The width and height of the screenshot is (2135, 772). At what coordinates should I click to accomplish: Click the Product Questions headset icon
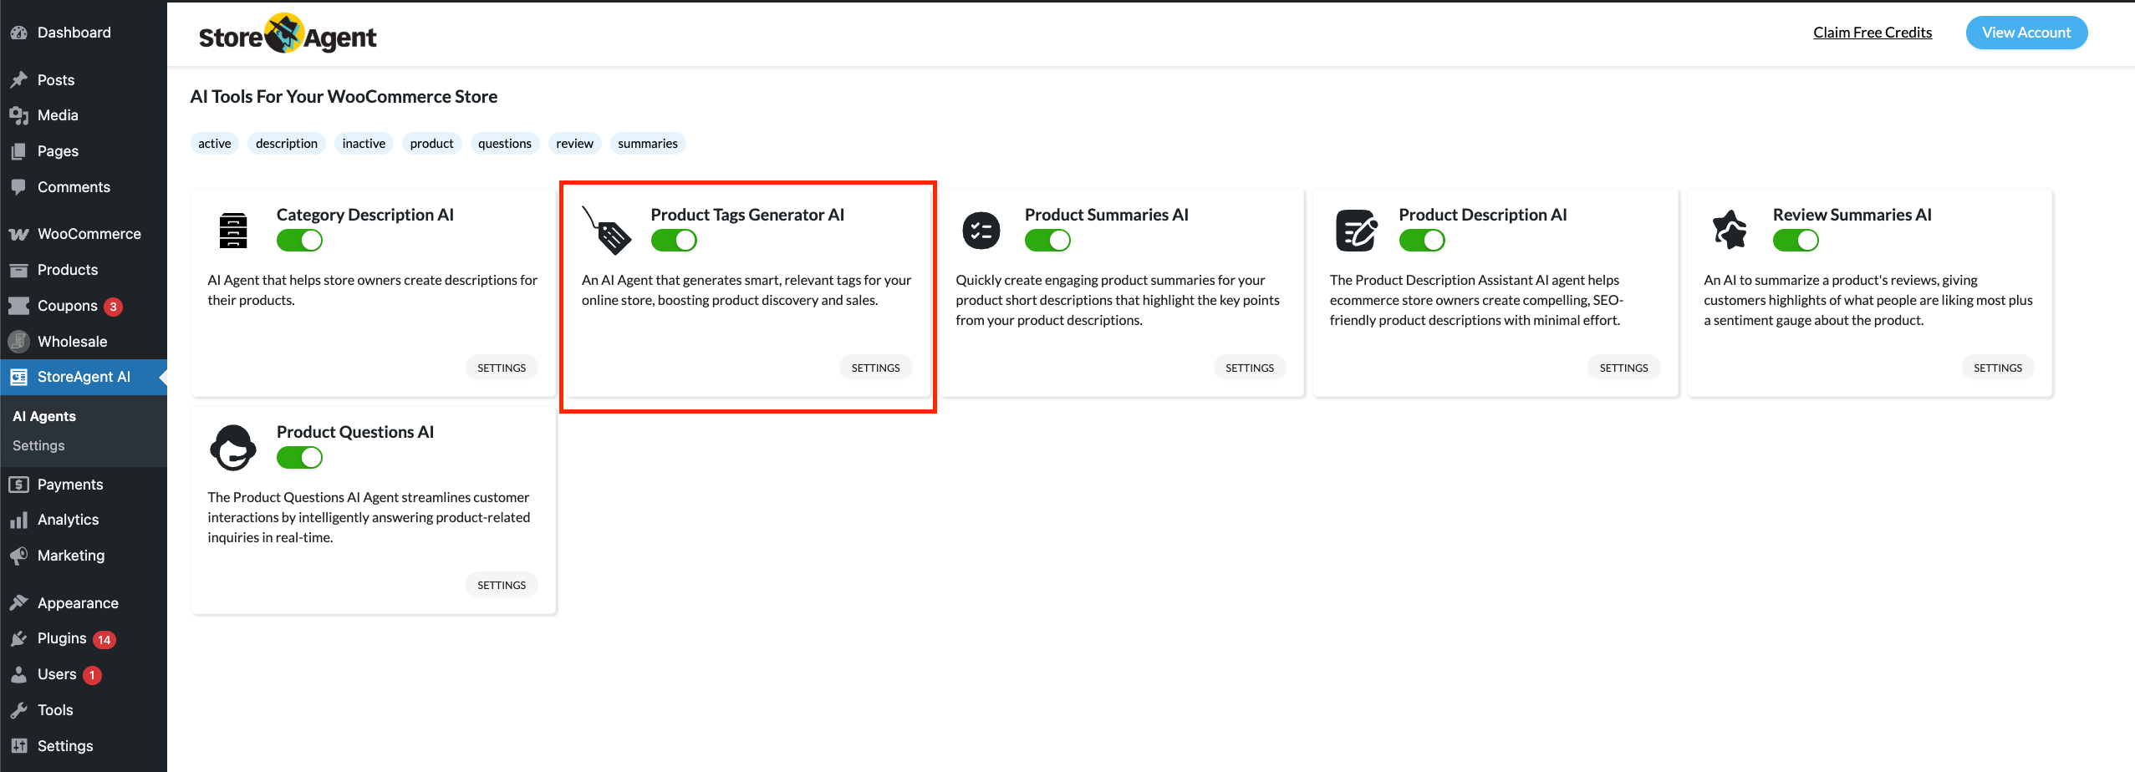[232, 448]
